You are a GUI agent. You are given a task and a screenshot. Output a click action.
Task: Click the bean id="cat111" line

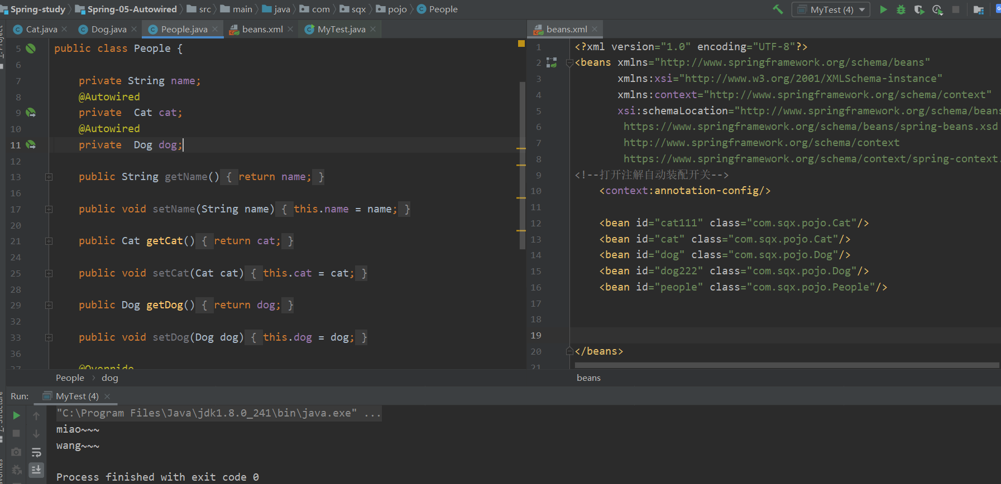coord(734,223)
